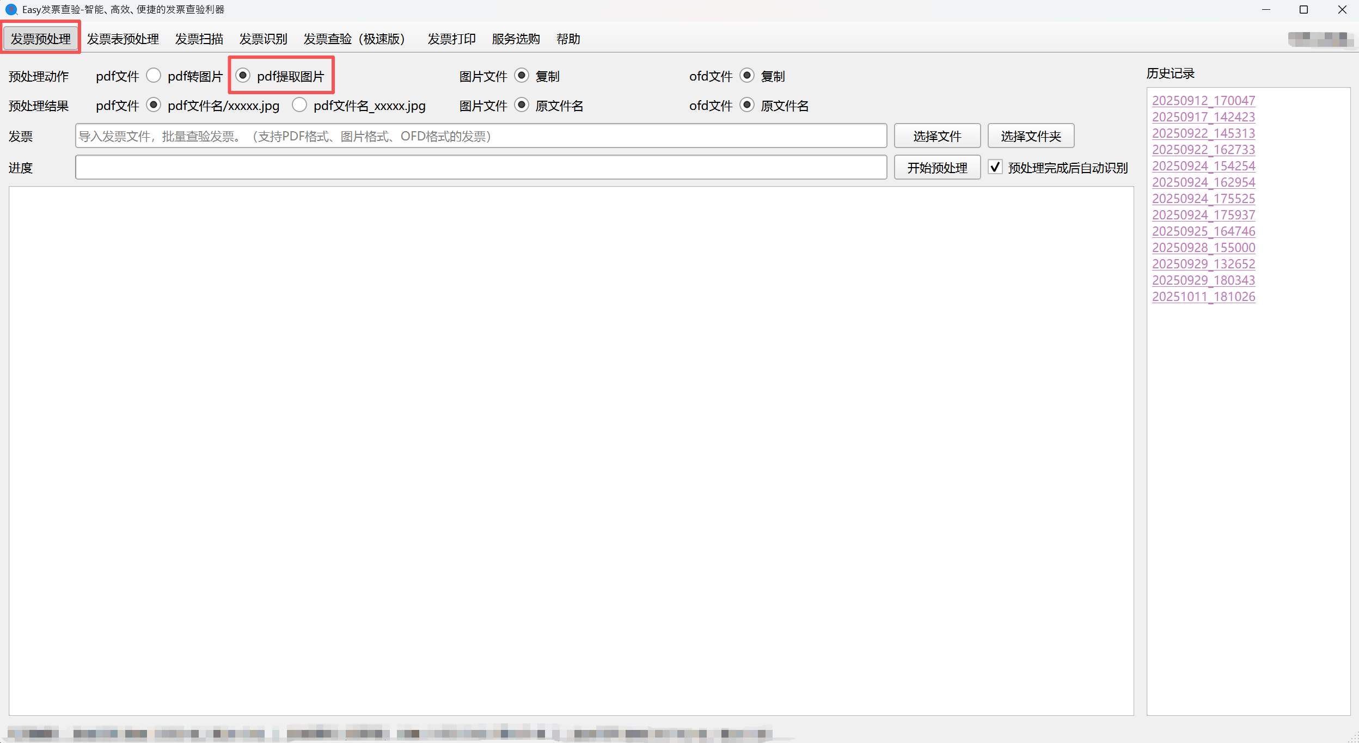1359x743 pixels.
Task: Open history record 20250912_170047
Action: [x=1203, y=101]
